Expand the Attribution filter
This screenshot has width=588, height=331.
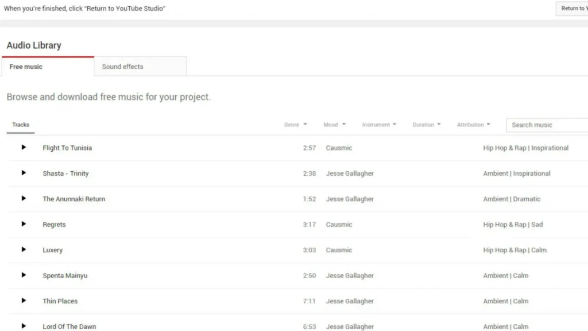tap(473, 124)
